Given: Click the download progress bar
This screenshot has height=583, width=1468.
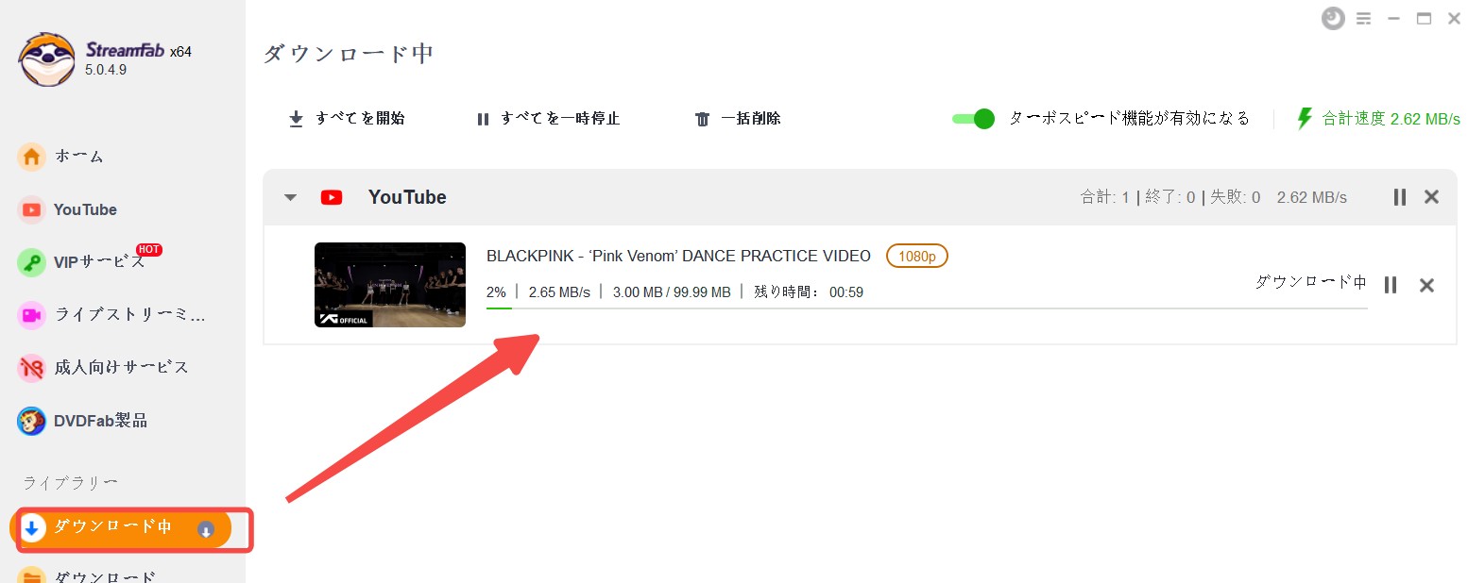Looking at the screenshot, I should pyautogui.click(x=926, y=308).
